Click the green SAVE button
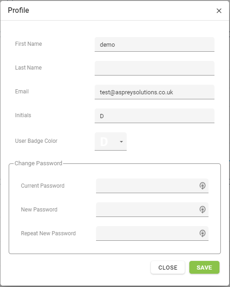The width and height of the screenshot is (230, 287). 204,267
